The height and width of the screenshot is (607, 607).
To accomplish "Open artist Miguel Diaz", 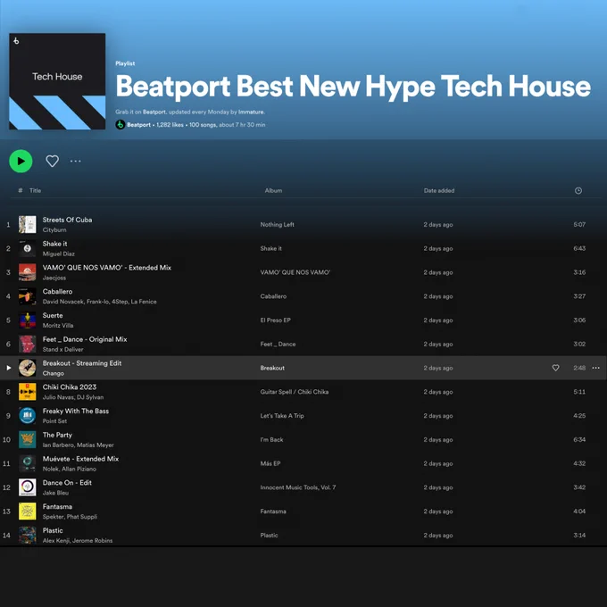I will tap(58, 254).
